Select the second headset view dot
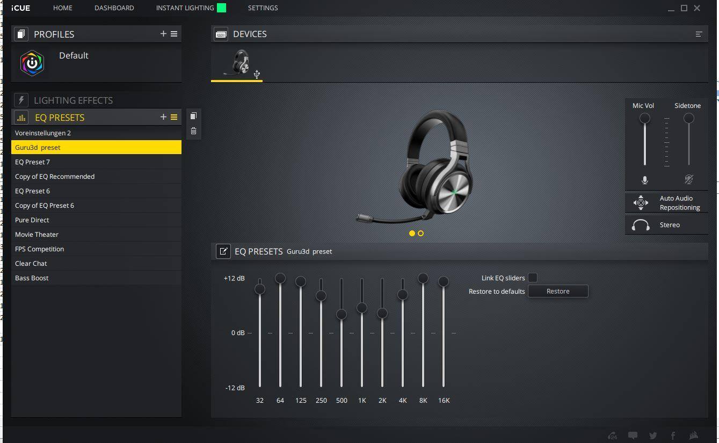Image resolution: width=719 pixels, height=443 pixels. 420,234
